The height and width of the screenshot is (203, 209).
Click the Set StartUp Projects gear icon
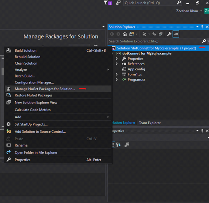point(9,124)
